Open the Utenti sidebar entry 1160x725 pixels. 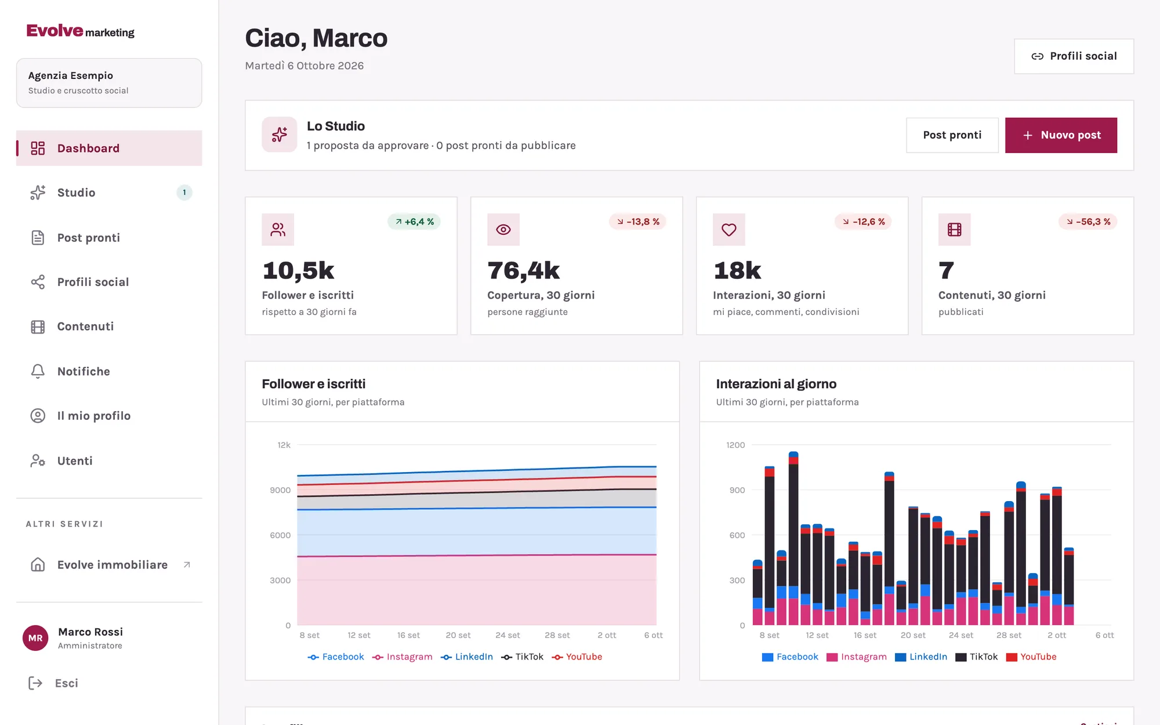(109, 461)
